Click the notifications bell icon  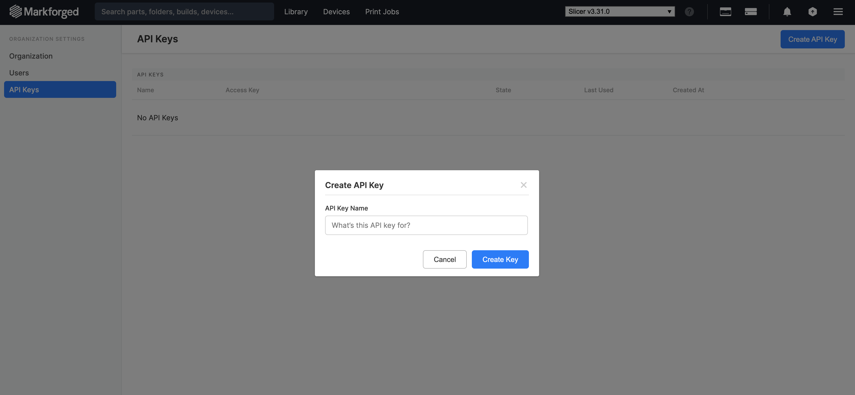pos(786,11)
